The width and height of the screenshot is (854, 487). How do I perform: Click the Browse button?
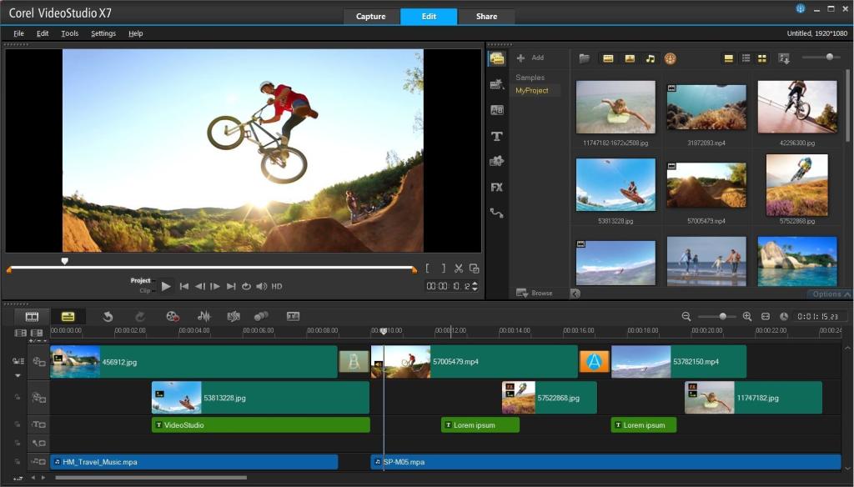pos(534,293)
